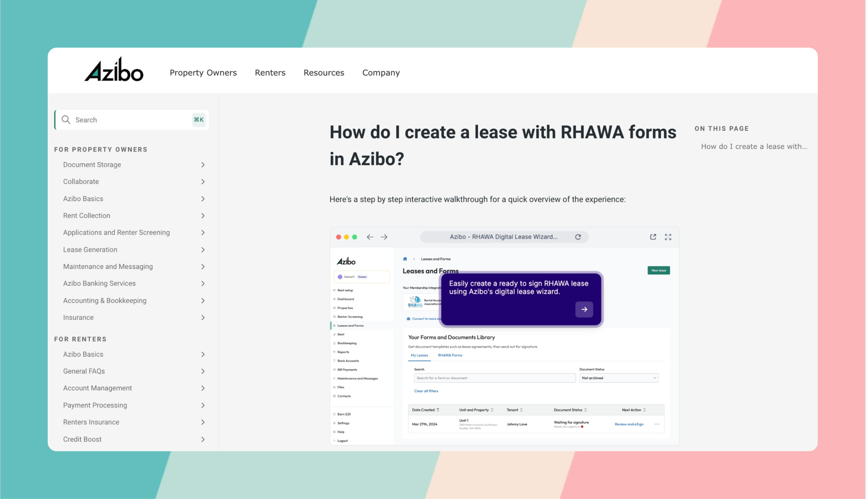Click the home breadcrumb icon in walkthrough
866x499 pixels.
click(405, 259)
